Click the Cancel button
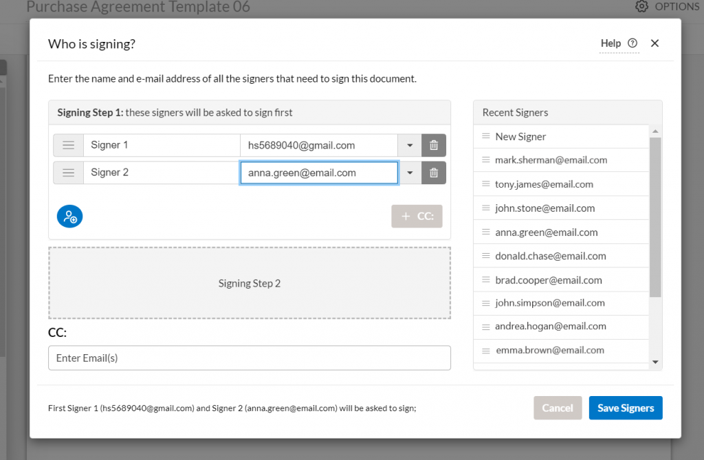This screenshot has width=704, height=460. tap(558, 408)
